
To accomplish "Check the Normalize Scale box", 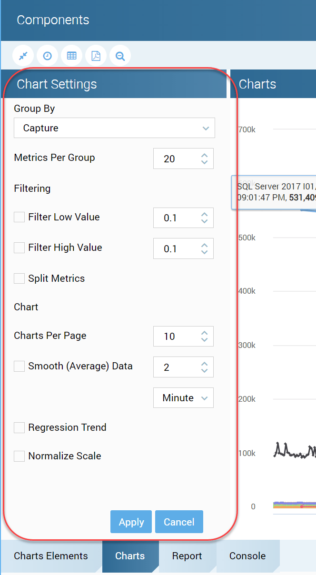I will 19,456.
